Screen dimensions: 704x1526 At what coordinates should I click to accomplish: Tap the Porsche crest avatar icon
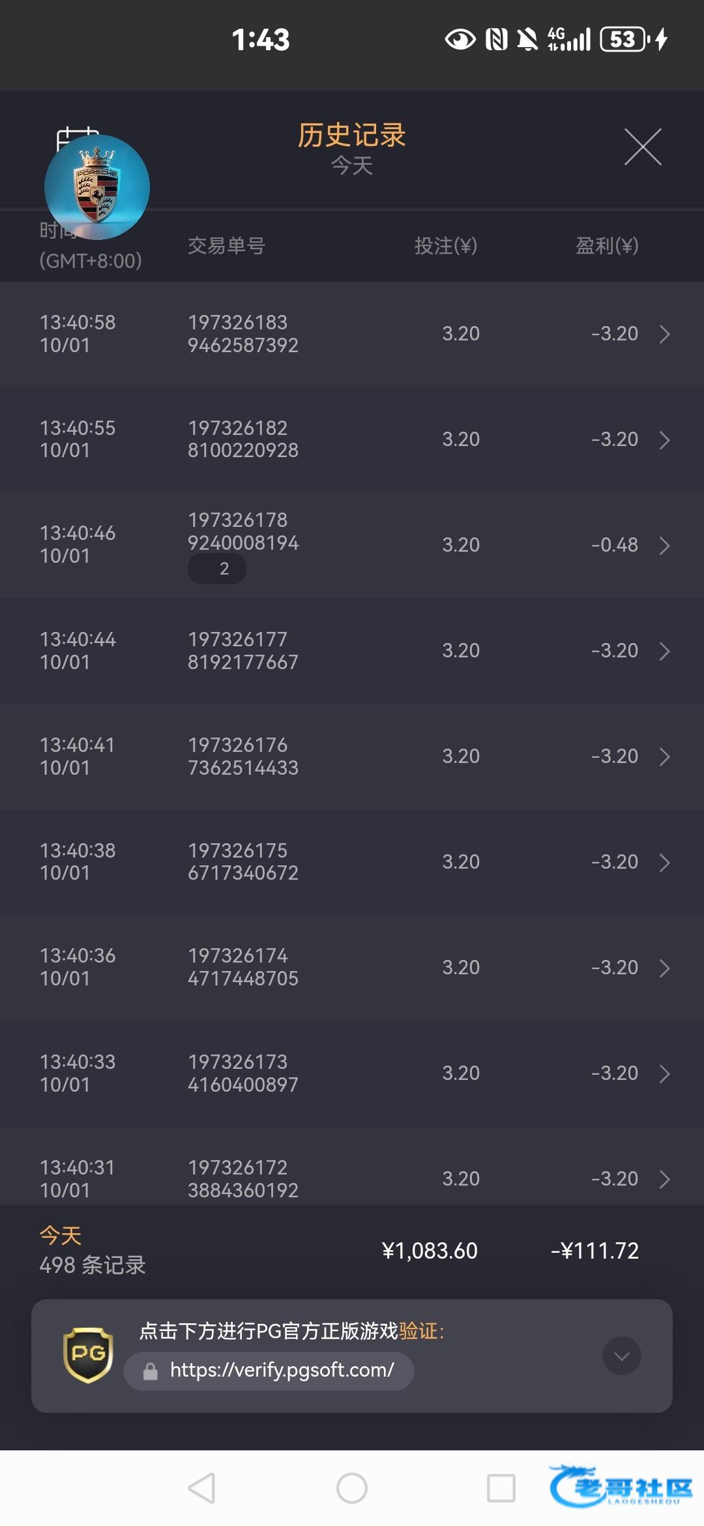click(97, 187)
